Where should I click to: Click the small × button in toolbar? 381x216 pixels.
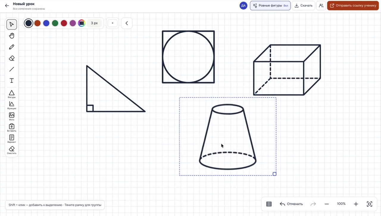tap(113, 23)
